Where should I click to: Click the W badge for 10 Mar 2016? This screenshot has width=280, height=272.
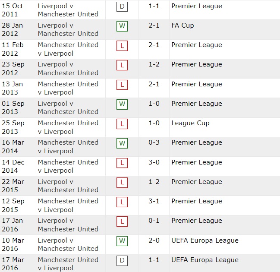(122, 241)
